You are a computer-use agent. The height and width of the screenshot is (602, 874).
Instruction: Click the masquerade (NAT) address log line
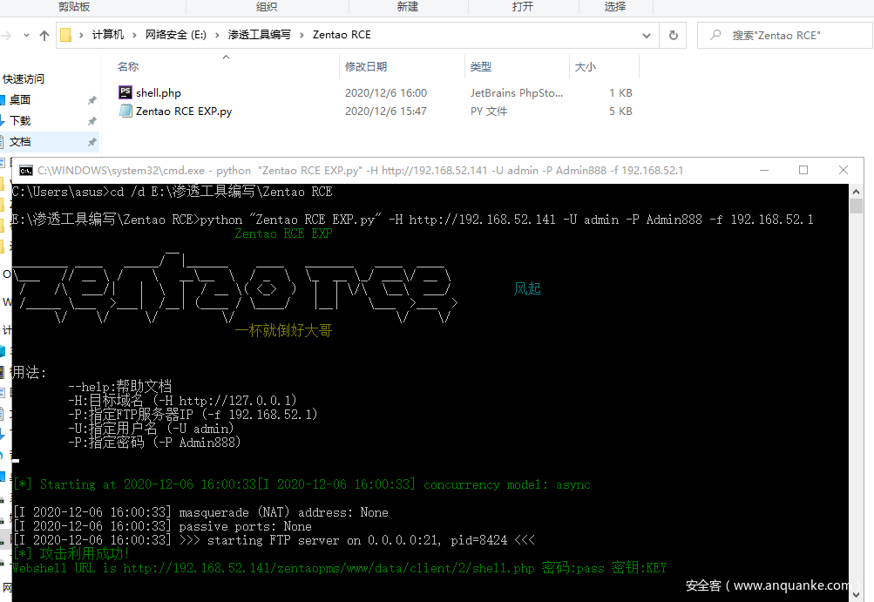coord(200,512)
